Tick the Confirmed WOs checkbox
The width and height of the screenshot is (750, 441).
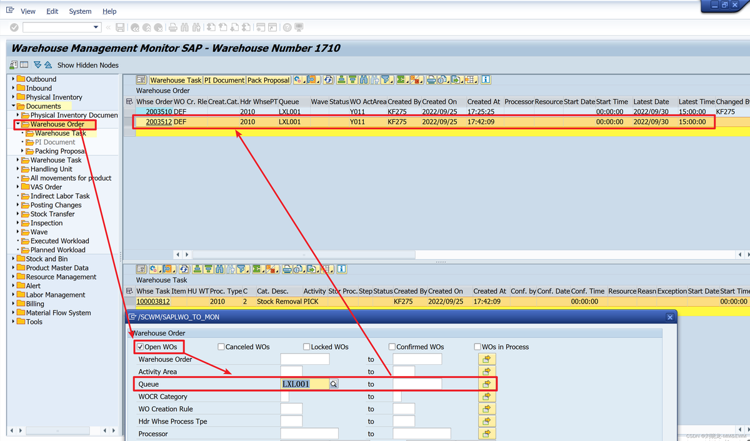[392, 347]
